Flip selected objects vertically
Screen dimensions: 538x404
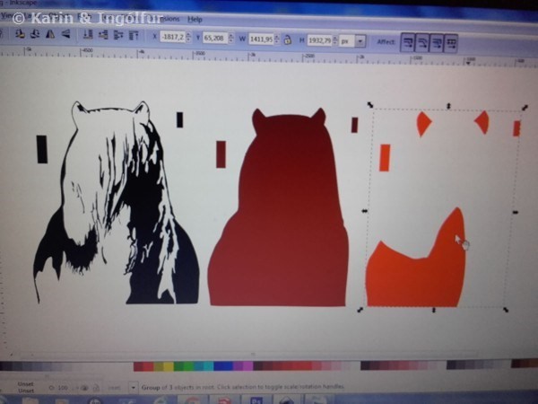pos(65,34)
